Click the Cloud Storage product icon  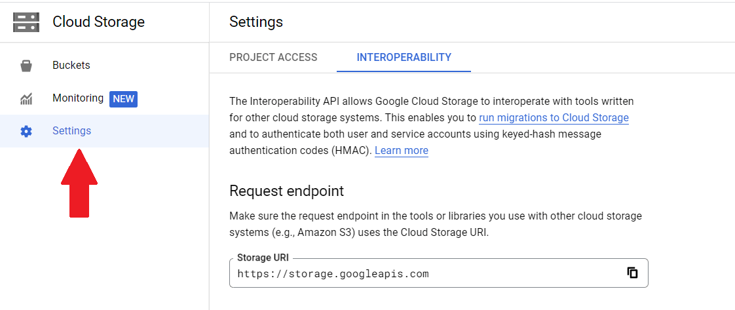[26, 22]
